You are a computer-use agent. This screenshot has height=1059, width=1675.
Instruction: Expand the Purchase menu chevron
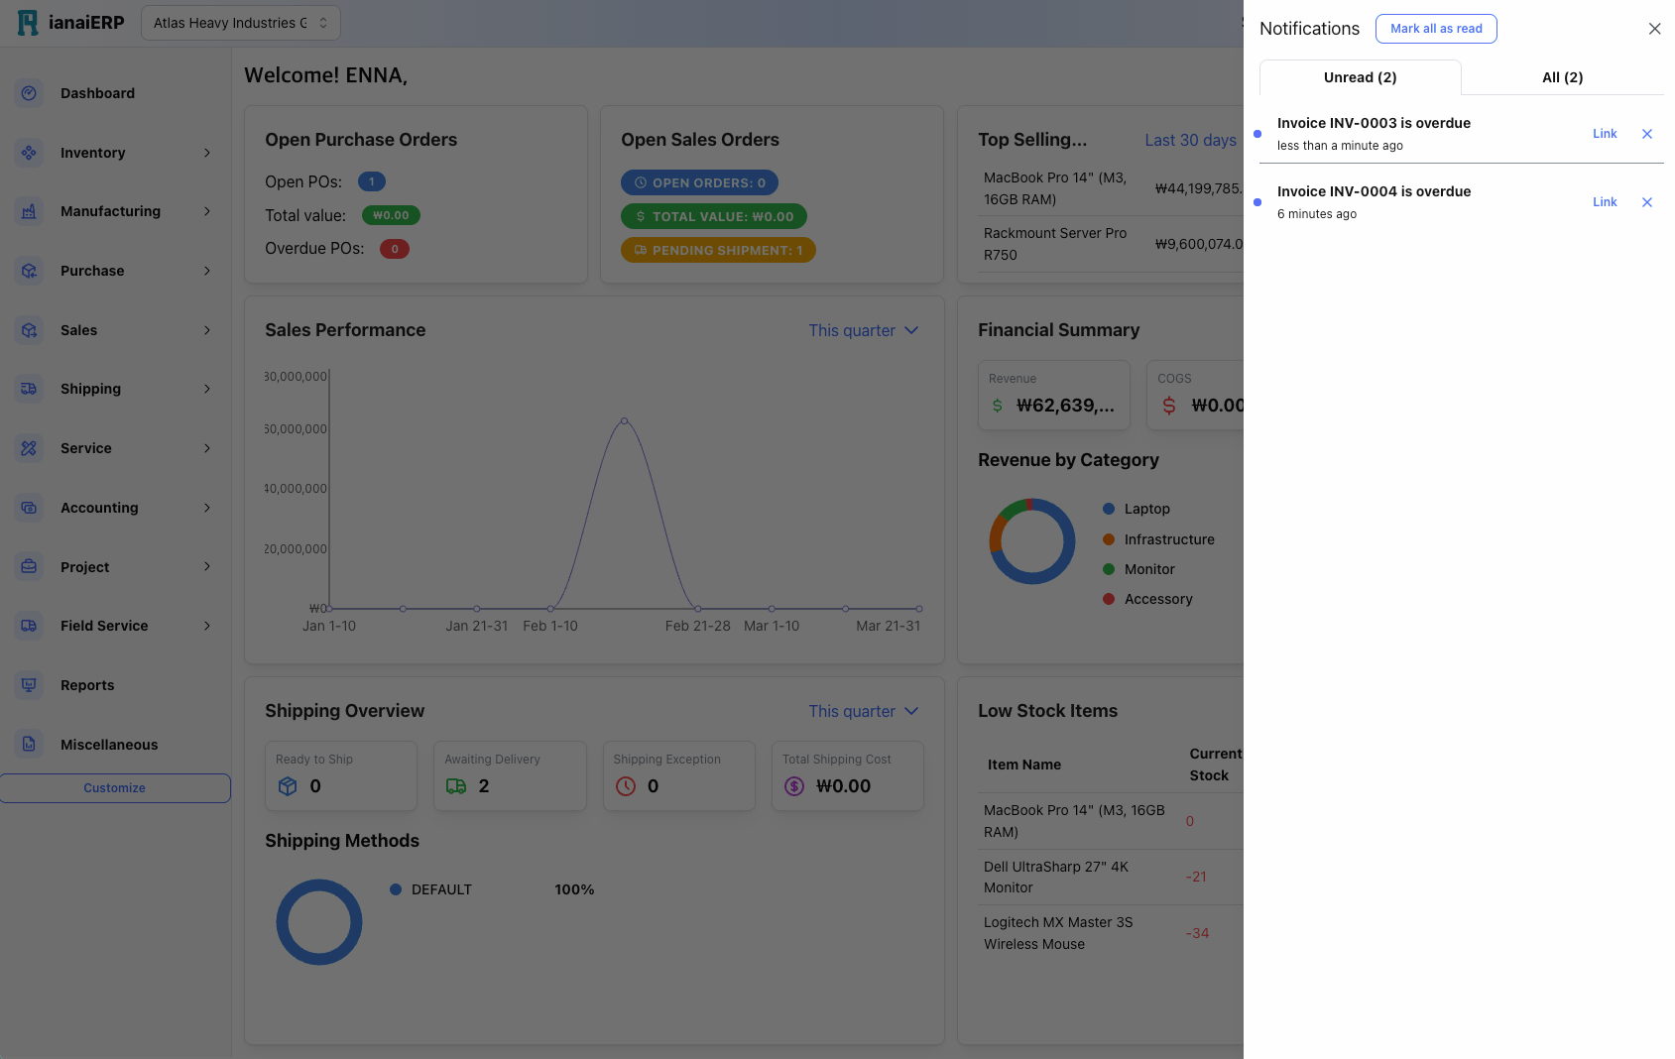click(x=207, y=271)
